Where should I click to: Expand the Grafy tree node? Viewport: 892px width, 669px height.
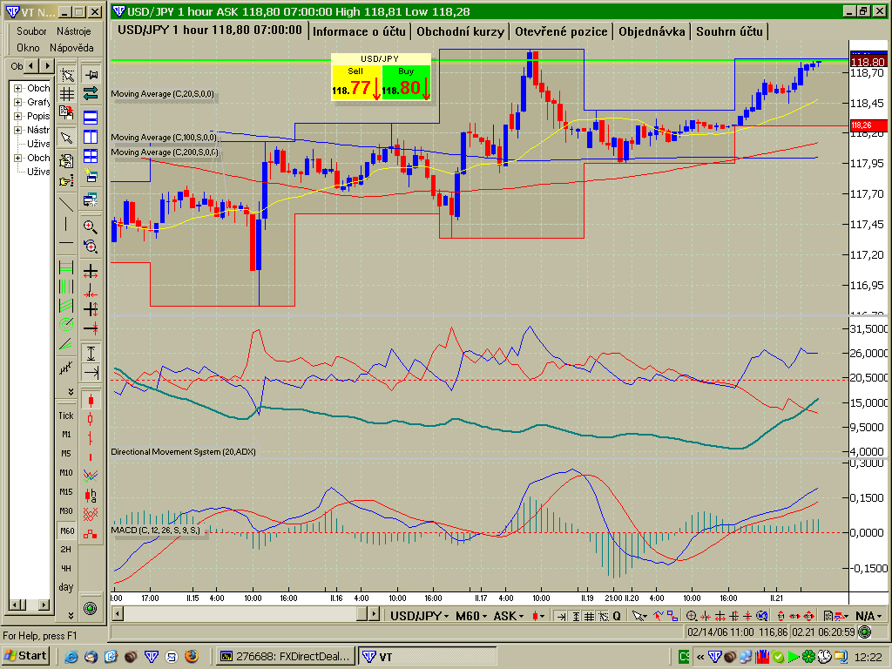[17, 102]
